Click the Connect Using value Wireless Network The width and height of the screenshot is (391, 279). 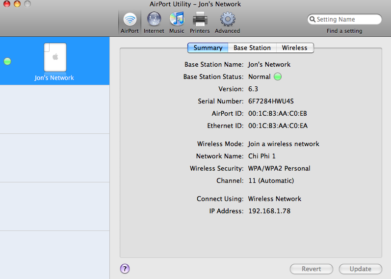point(275,199)
